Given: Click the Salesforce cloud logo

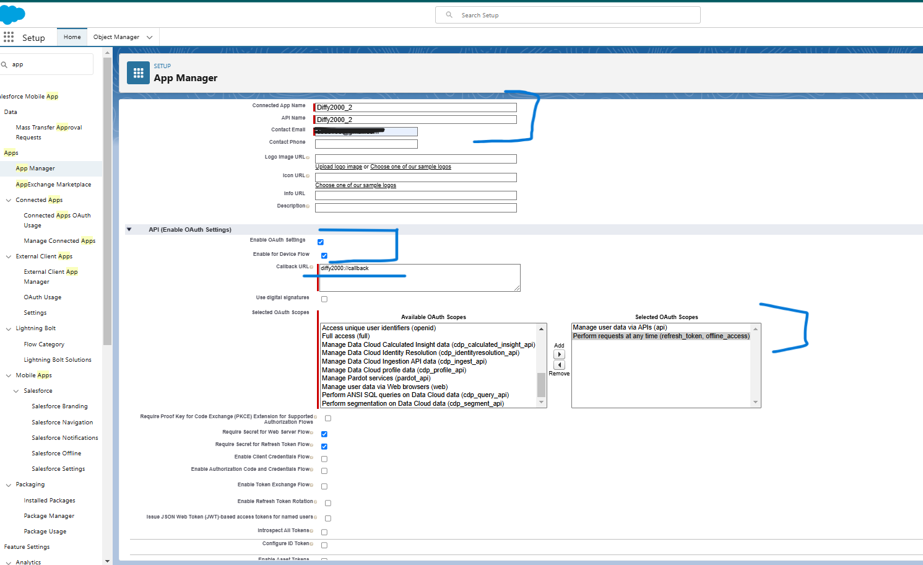Looking at the screenshot, I should [x=12, y=14].
